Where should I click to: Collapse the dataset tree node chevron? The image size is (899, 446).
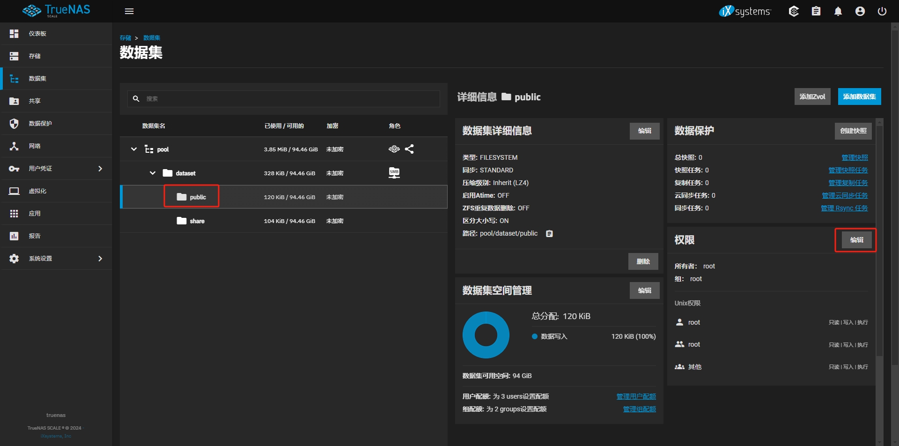coord(153,173)
